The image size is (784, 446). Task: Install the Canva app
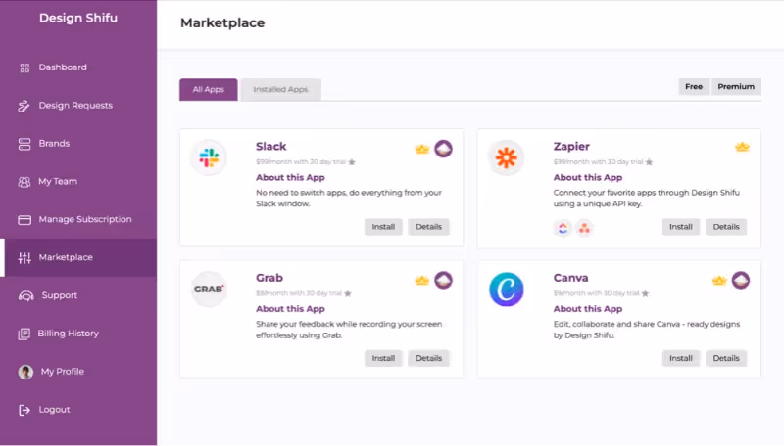pyautogui.click(x=680, y=358)
